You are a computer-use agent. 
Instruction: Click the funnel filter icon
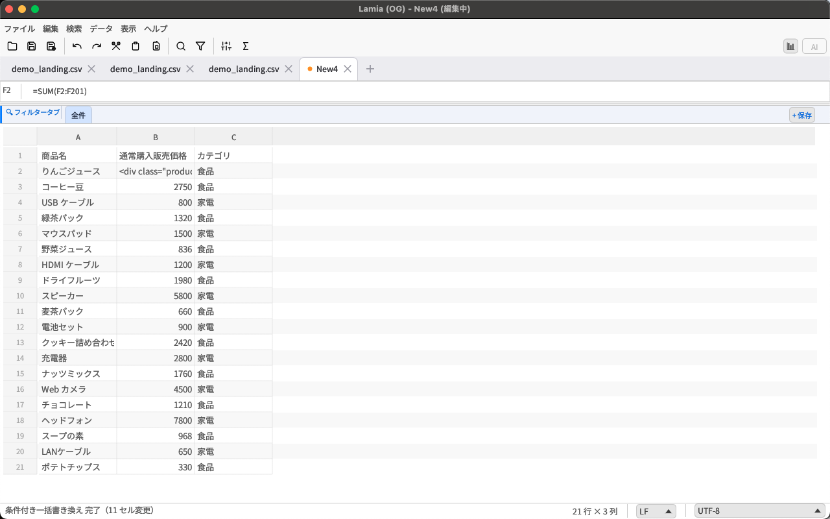(200, 46)
